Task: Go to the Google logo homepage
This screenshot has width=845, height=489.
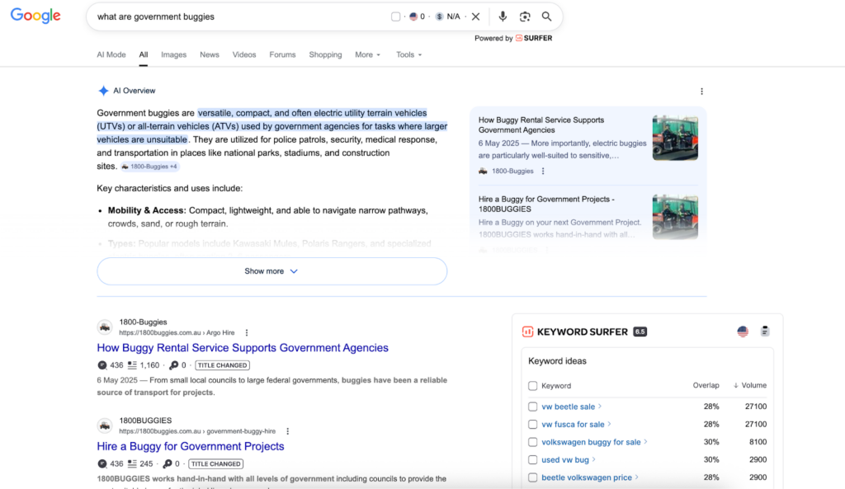Action: [35, 16]
